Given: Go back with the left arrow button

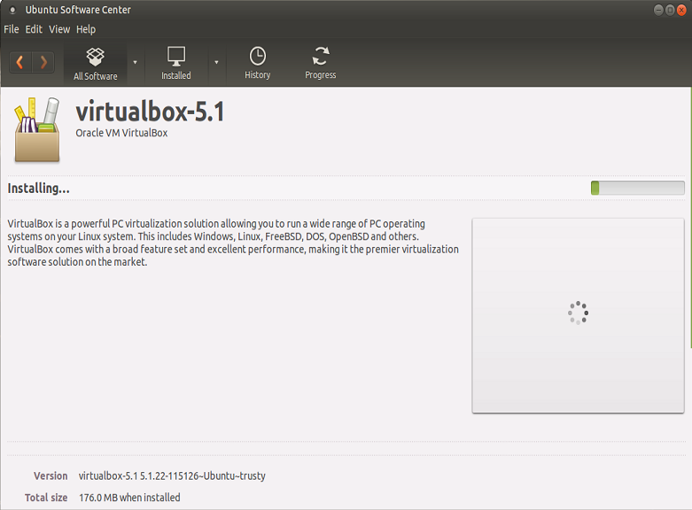Looking at the screenshot, I should (20, 62).
